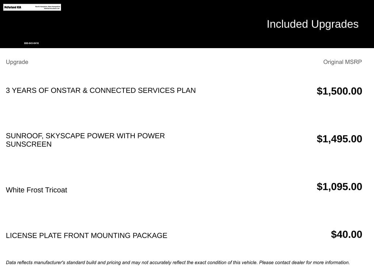The height and width of the screenshot is (280, 374).
Task: Click the $1,500.00 price
Action: click(x=339, y=91)
